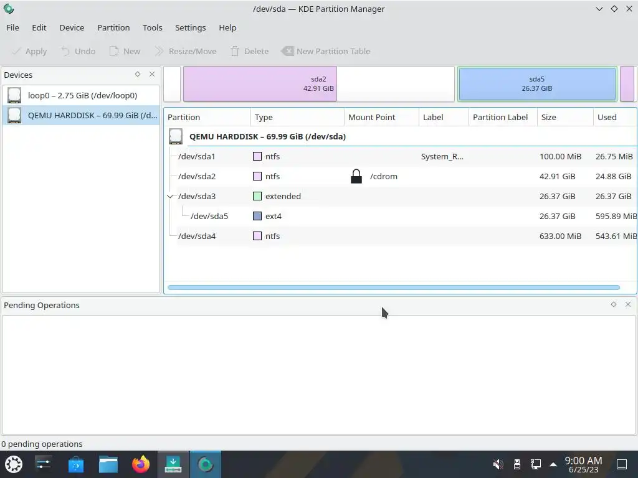Click the lock icon on sda2 row
Viewport: 638px width, 478px height.
coord(356,176)
